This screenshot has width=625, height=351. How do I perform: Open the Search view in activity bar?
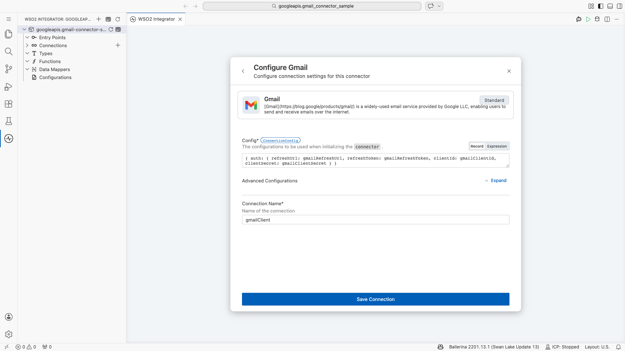(9, 51)
